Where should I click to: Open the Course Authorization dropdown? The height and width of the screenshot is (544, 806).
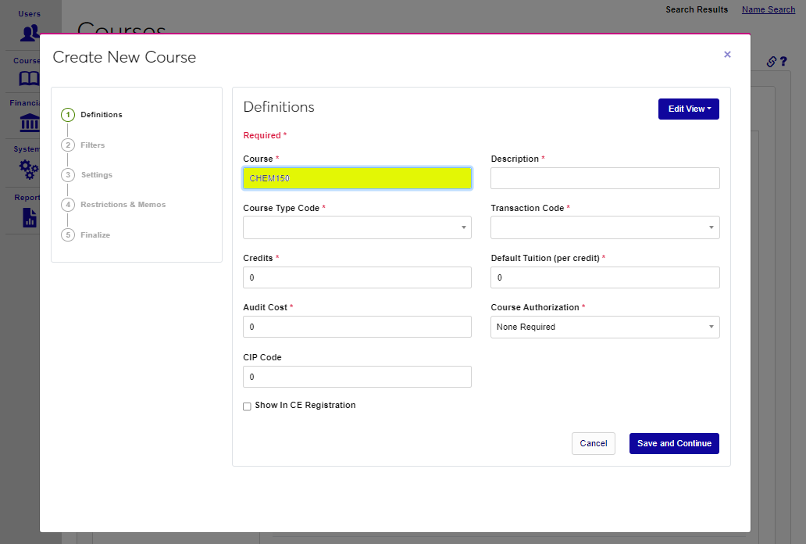point(604,327)
